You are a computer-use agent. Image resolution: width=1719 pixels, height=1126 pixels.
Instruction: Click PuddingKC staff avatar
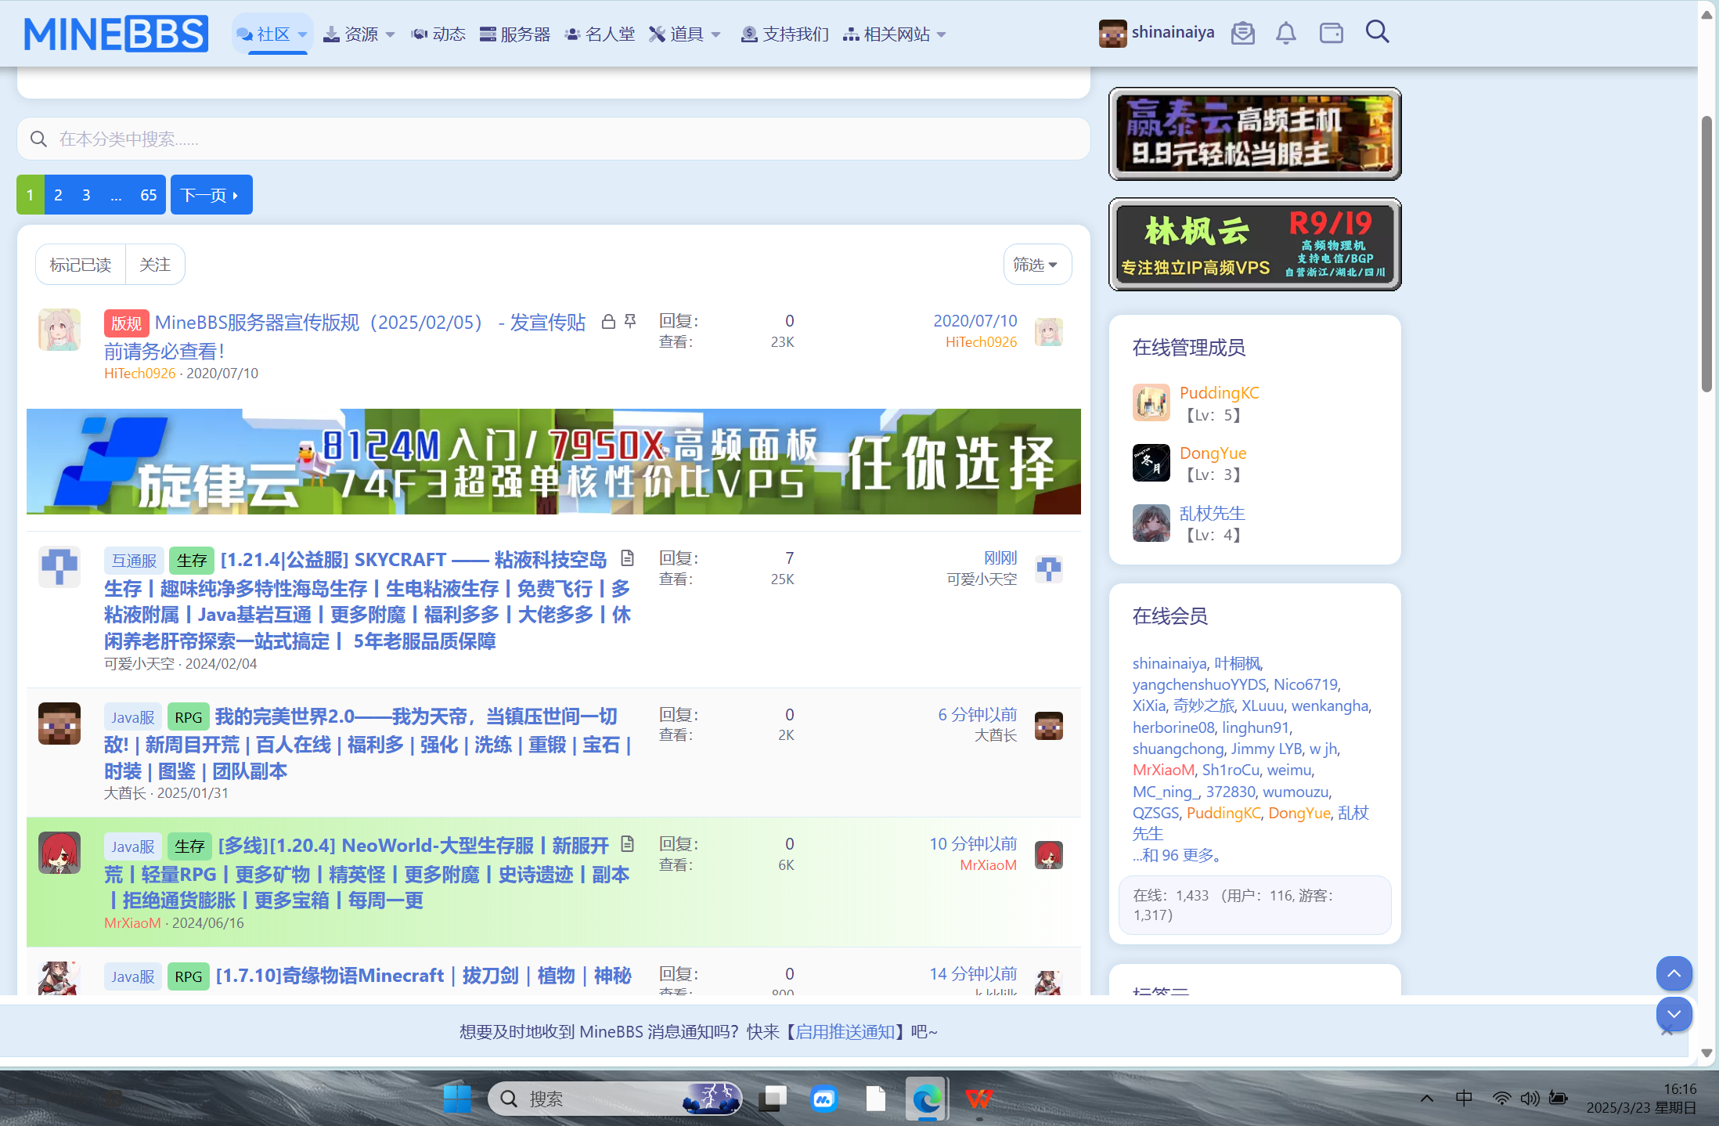click(x=1151, y=402)
